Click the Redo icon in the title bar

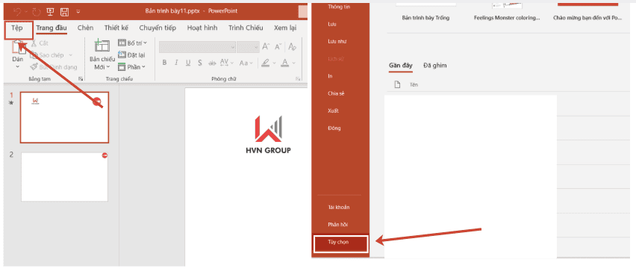coord(37,11)
